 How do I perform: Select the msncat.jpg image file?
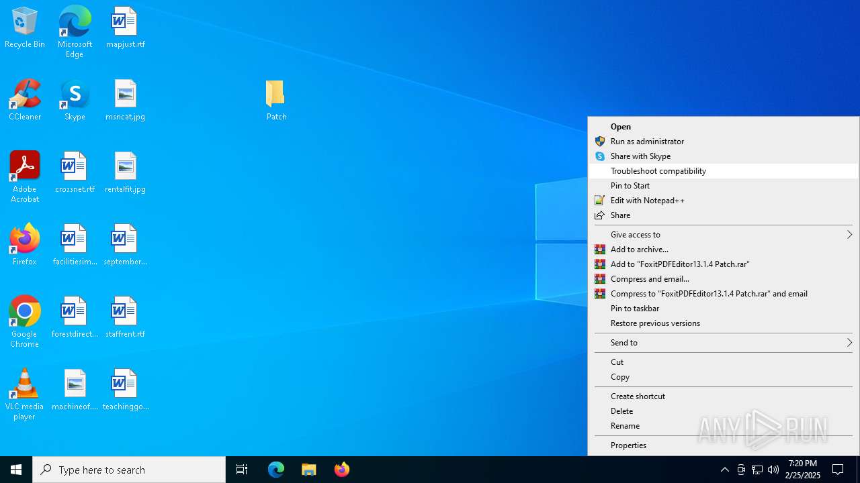(125, 100)
